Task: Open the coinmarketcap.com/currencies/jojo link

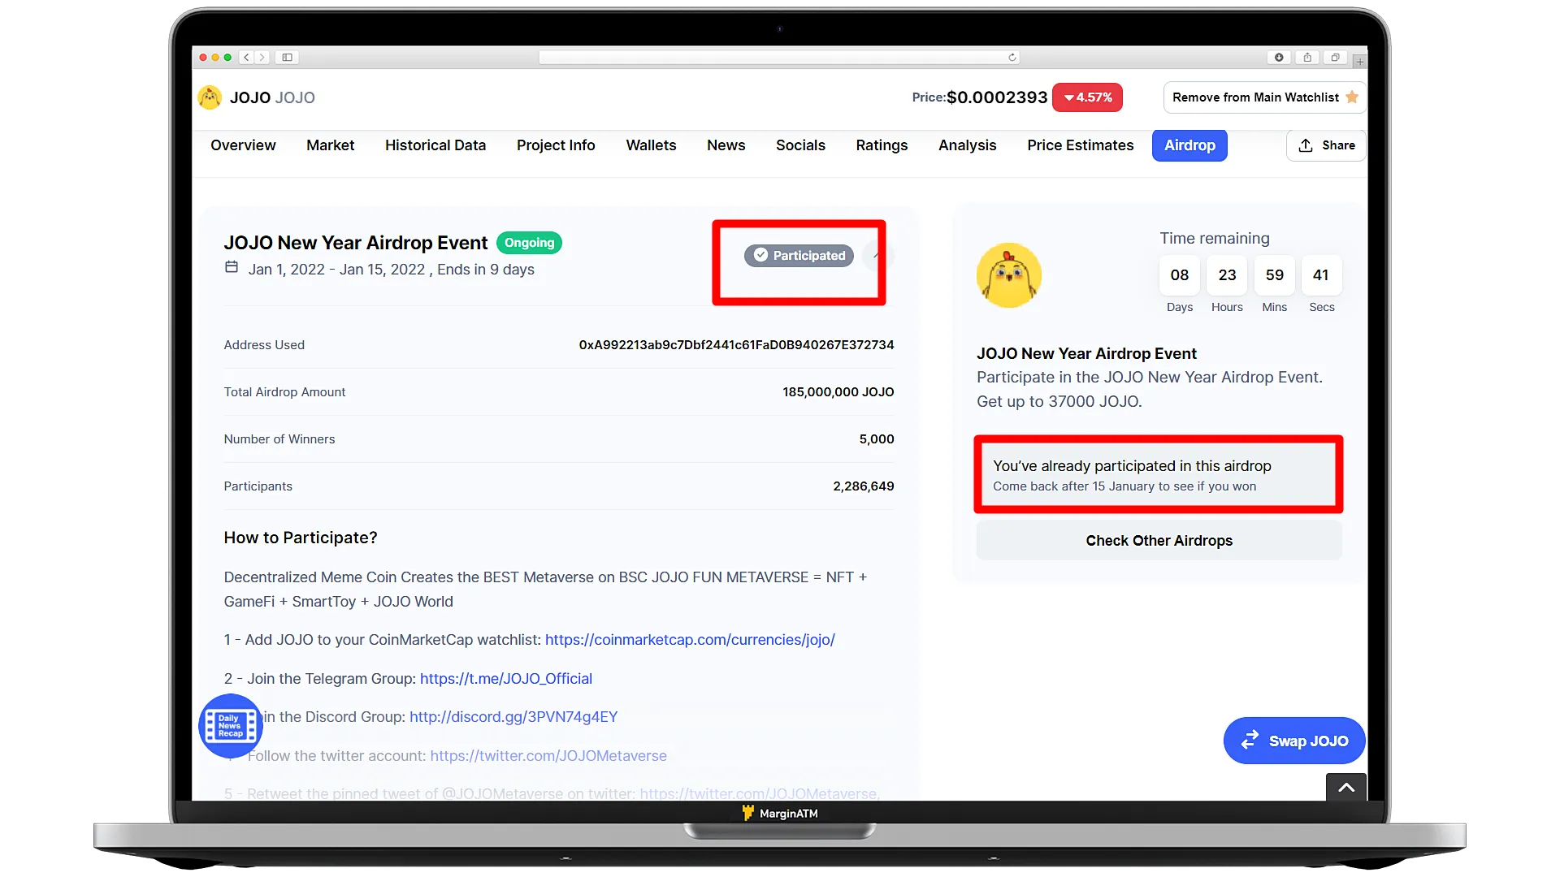Action: click(690, 640)
